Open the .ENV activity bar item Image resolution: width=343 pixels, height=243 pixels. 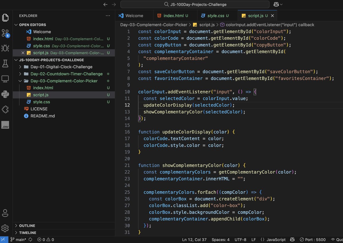point(5,124)
